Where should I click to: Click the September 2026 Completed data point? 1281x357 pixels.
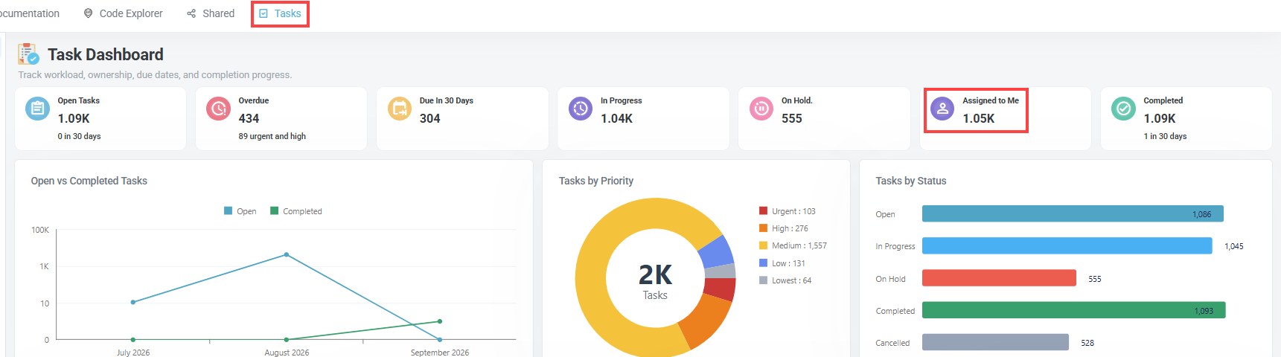click(x=440, y=321)
